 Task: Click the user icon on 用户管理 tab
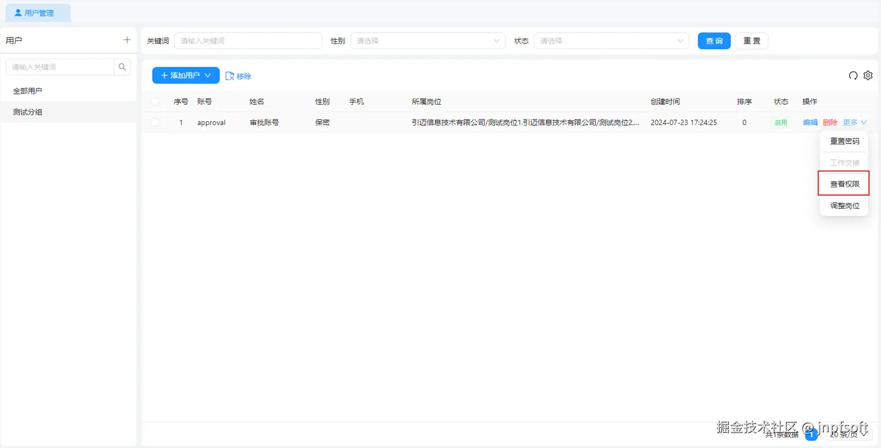coord(18,12)
